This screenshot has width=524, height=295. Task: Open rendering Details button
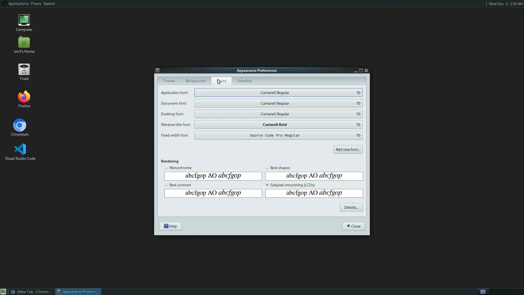(x=351, y=207)
